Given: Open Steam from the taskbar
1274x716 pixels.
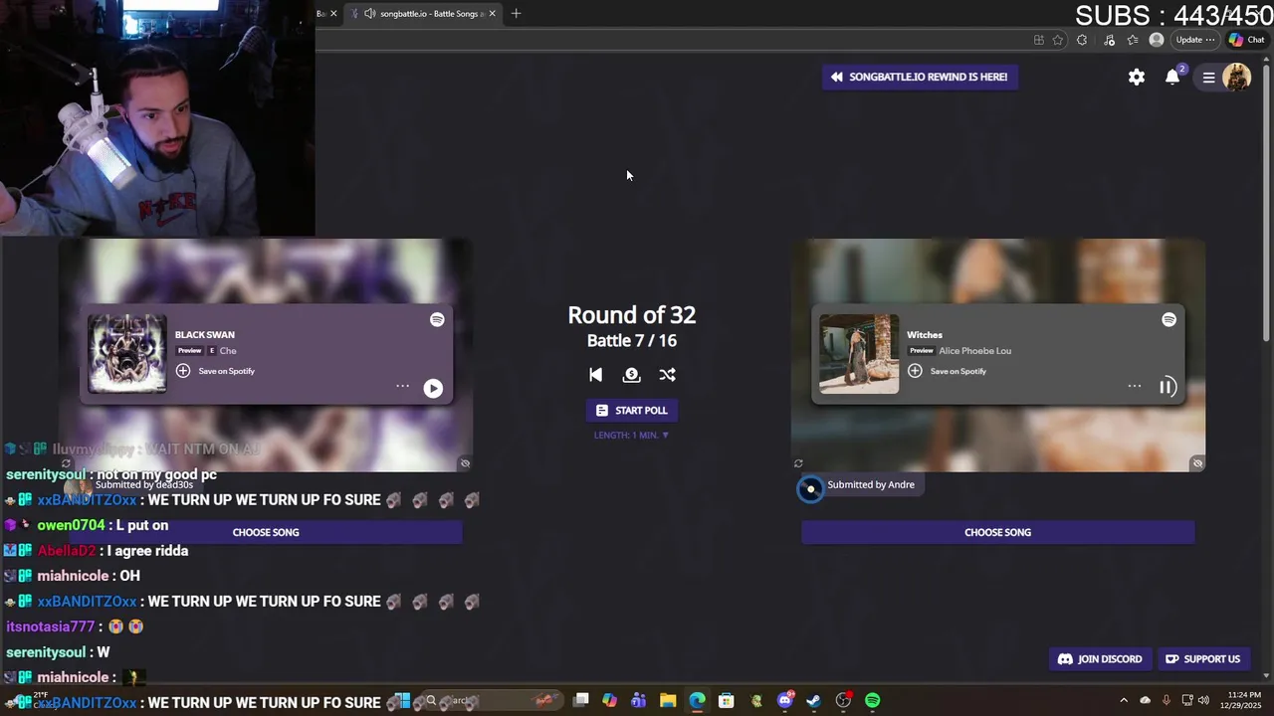Looking at the screenshot, I should point(814,701).
